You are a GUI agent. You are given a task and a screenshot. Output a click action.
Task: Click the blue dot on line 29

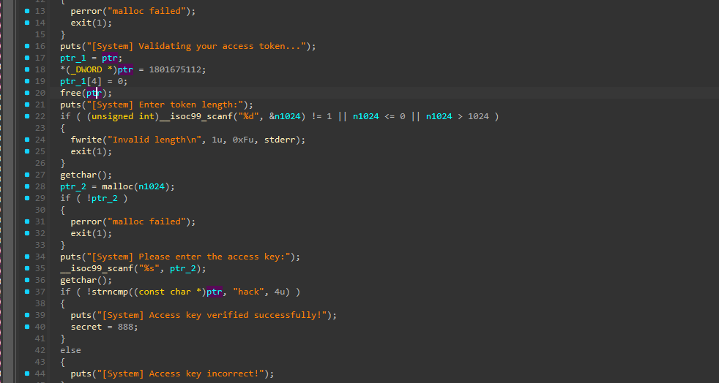tap(28, 198)
